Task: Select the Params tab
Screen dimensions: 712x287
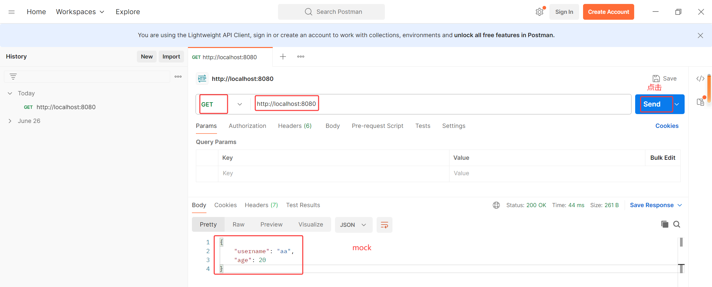Action: pos(206,126)
